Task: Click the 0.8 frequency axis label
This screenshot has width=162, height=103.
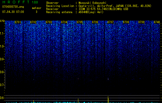Action: (2, 72)
